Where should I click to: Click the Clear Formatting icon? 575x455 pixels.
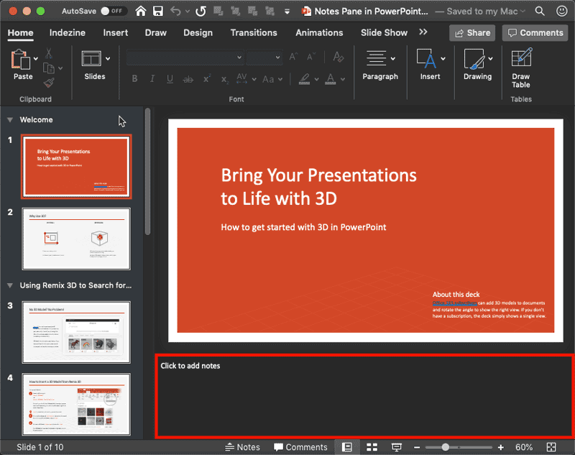pos(338,57)
